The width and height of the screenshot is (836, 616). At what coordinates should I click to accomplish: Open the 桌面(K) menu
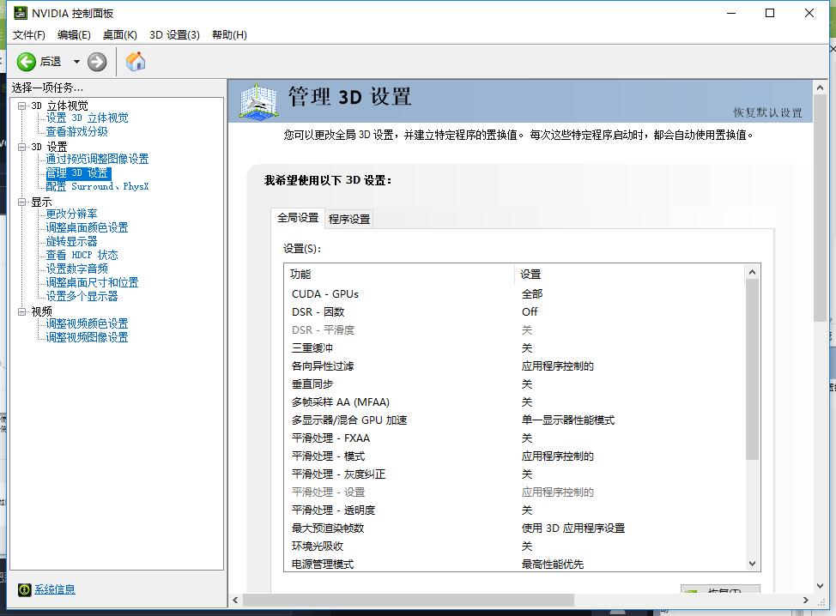click(x=120, y=35)
